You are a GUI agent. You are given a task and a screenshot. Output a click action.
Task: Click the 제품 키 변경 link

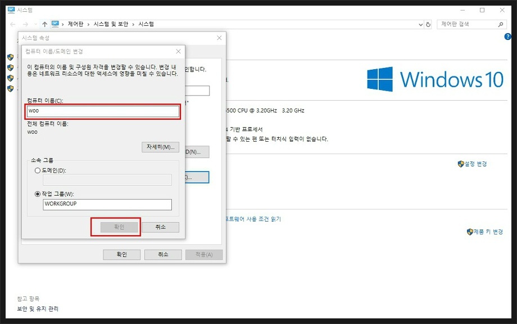pos(488,232)
